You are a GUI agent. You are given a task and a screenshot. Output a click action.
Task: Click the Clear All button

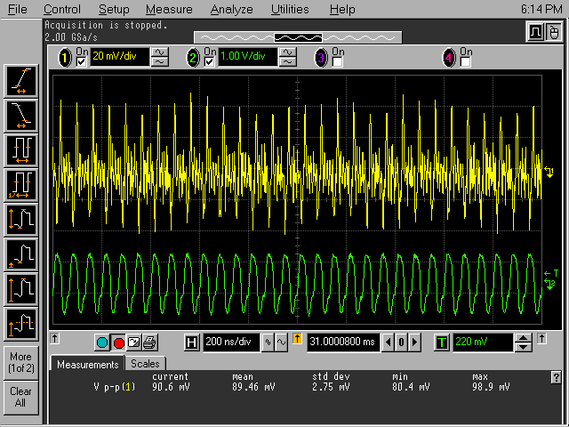click(20, 397)
